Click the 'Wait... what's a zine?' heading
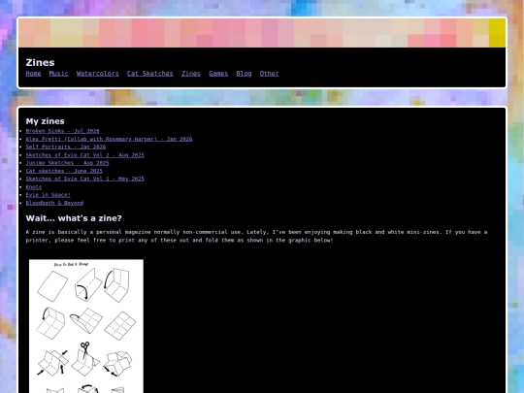524x393 pixels. pos(74,218)
